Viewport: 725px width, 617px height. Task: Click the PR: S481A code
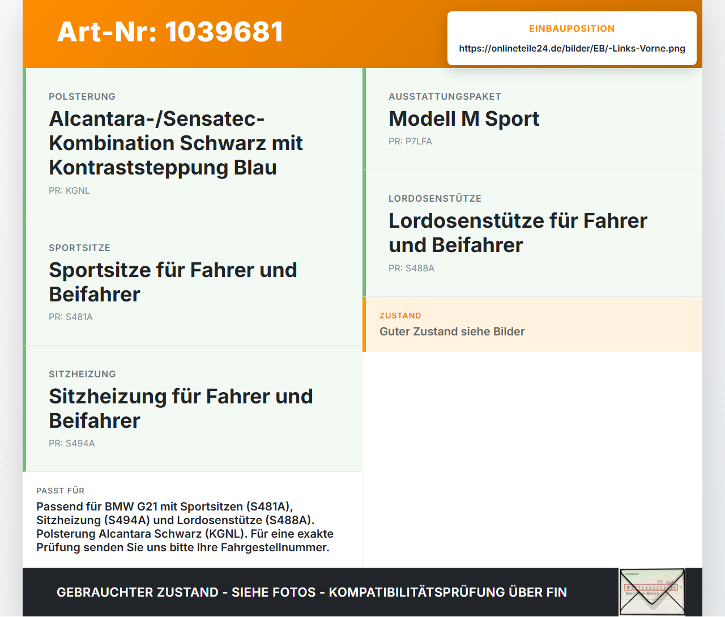click(71, 317)
